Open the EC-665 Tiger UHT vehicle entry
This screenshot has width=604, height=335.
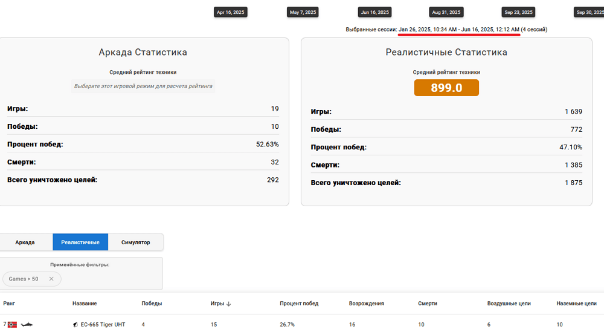[x=103, y=325]
